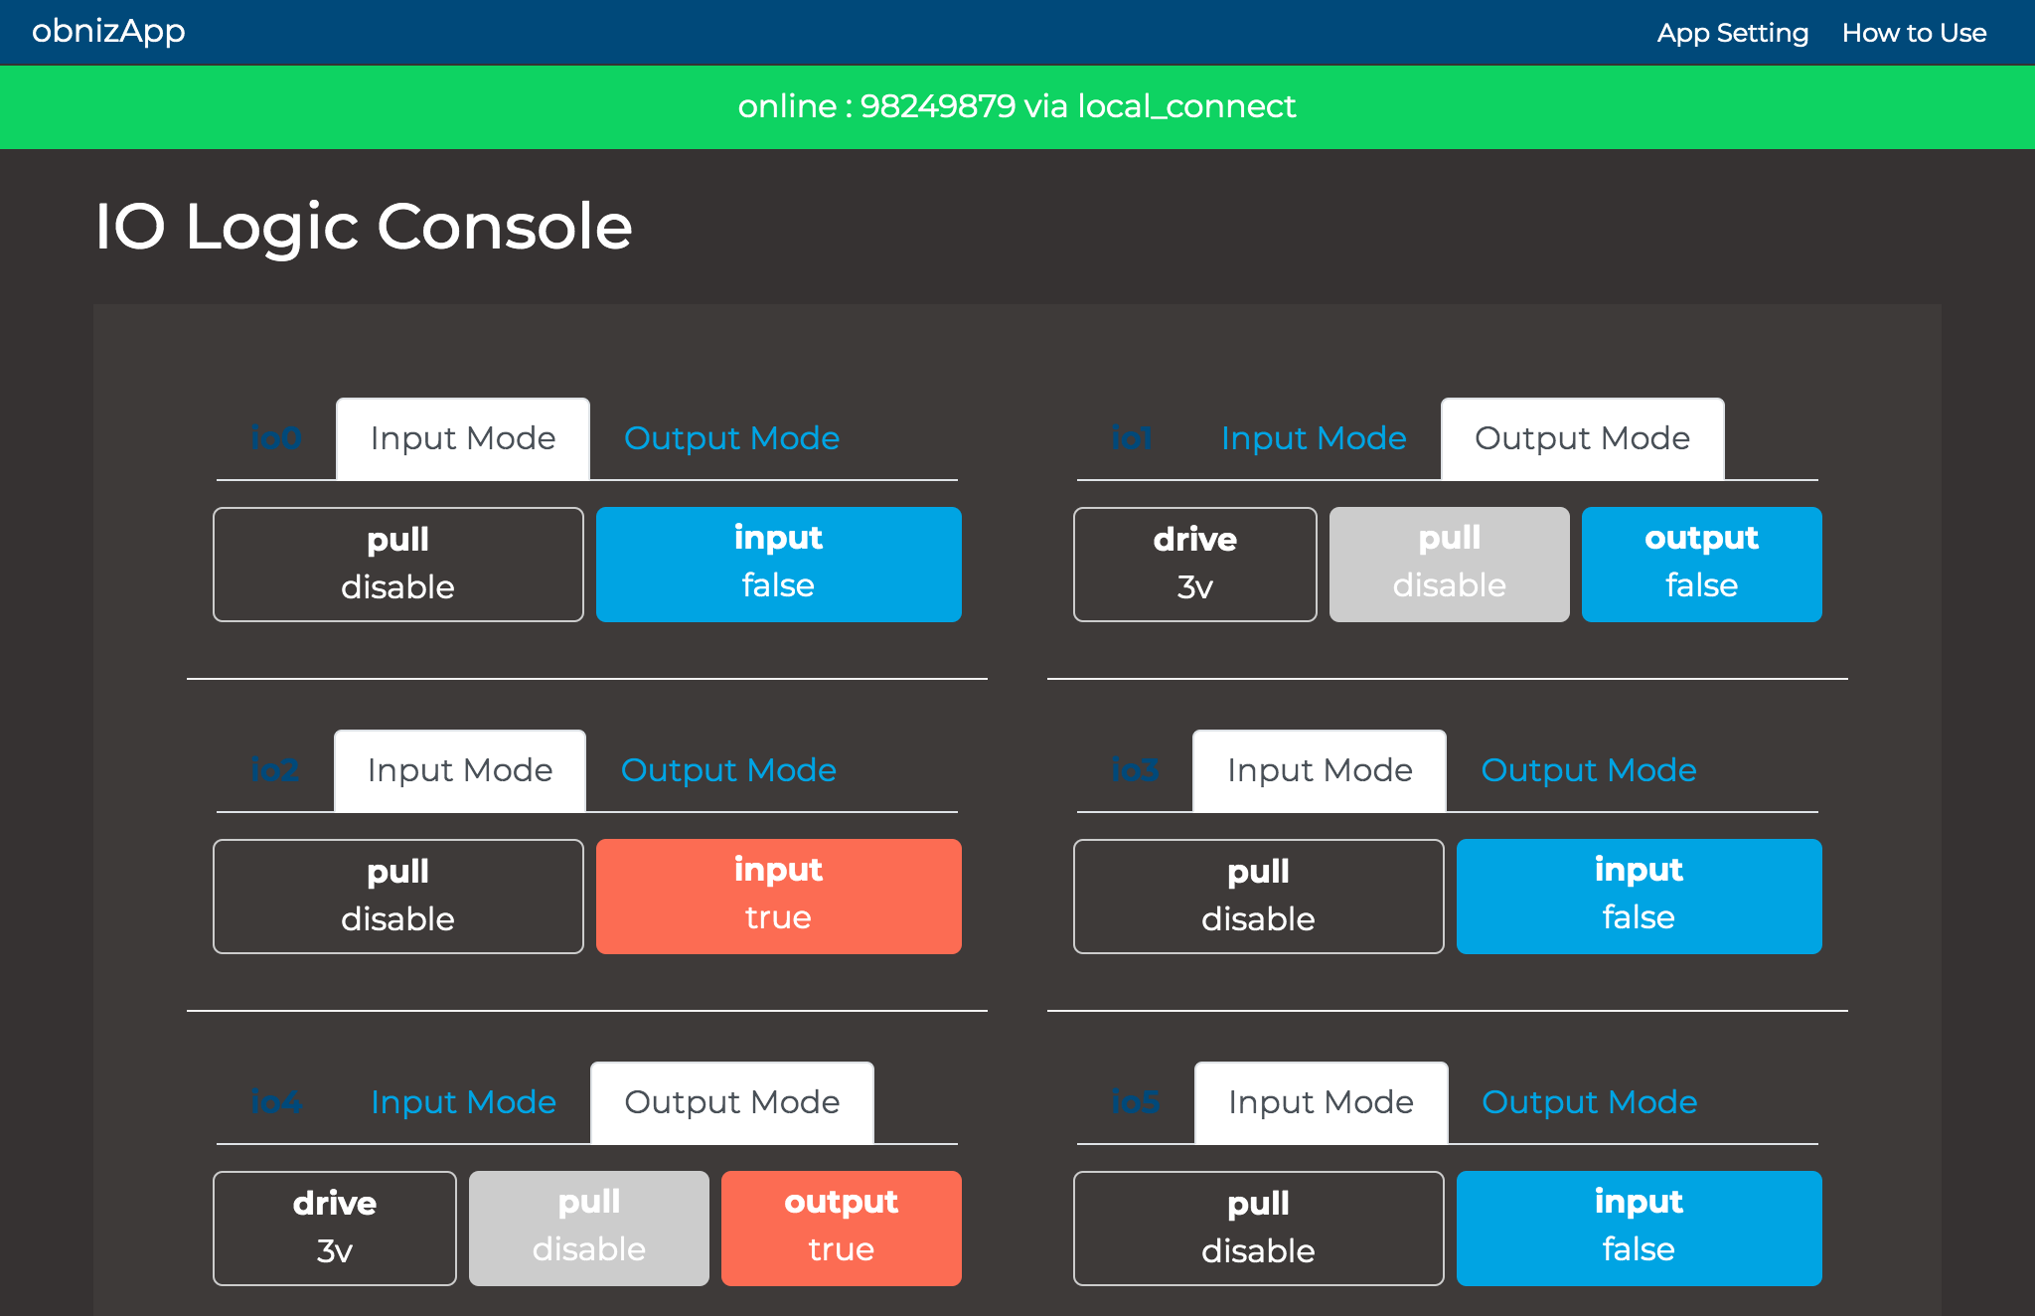Change io0 pull disable setting
Screen dimensions: 2035x1316
pos(397,564)
